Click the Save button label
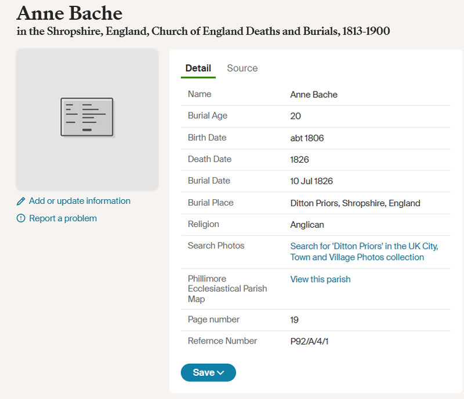The height and width of the screenshot is (399, 464). coord(204,373)
